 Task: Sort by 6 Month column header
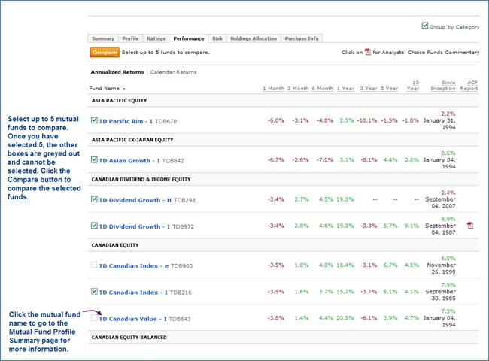click(x=323, y=89)
